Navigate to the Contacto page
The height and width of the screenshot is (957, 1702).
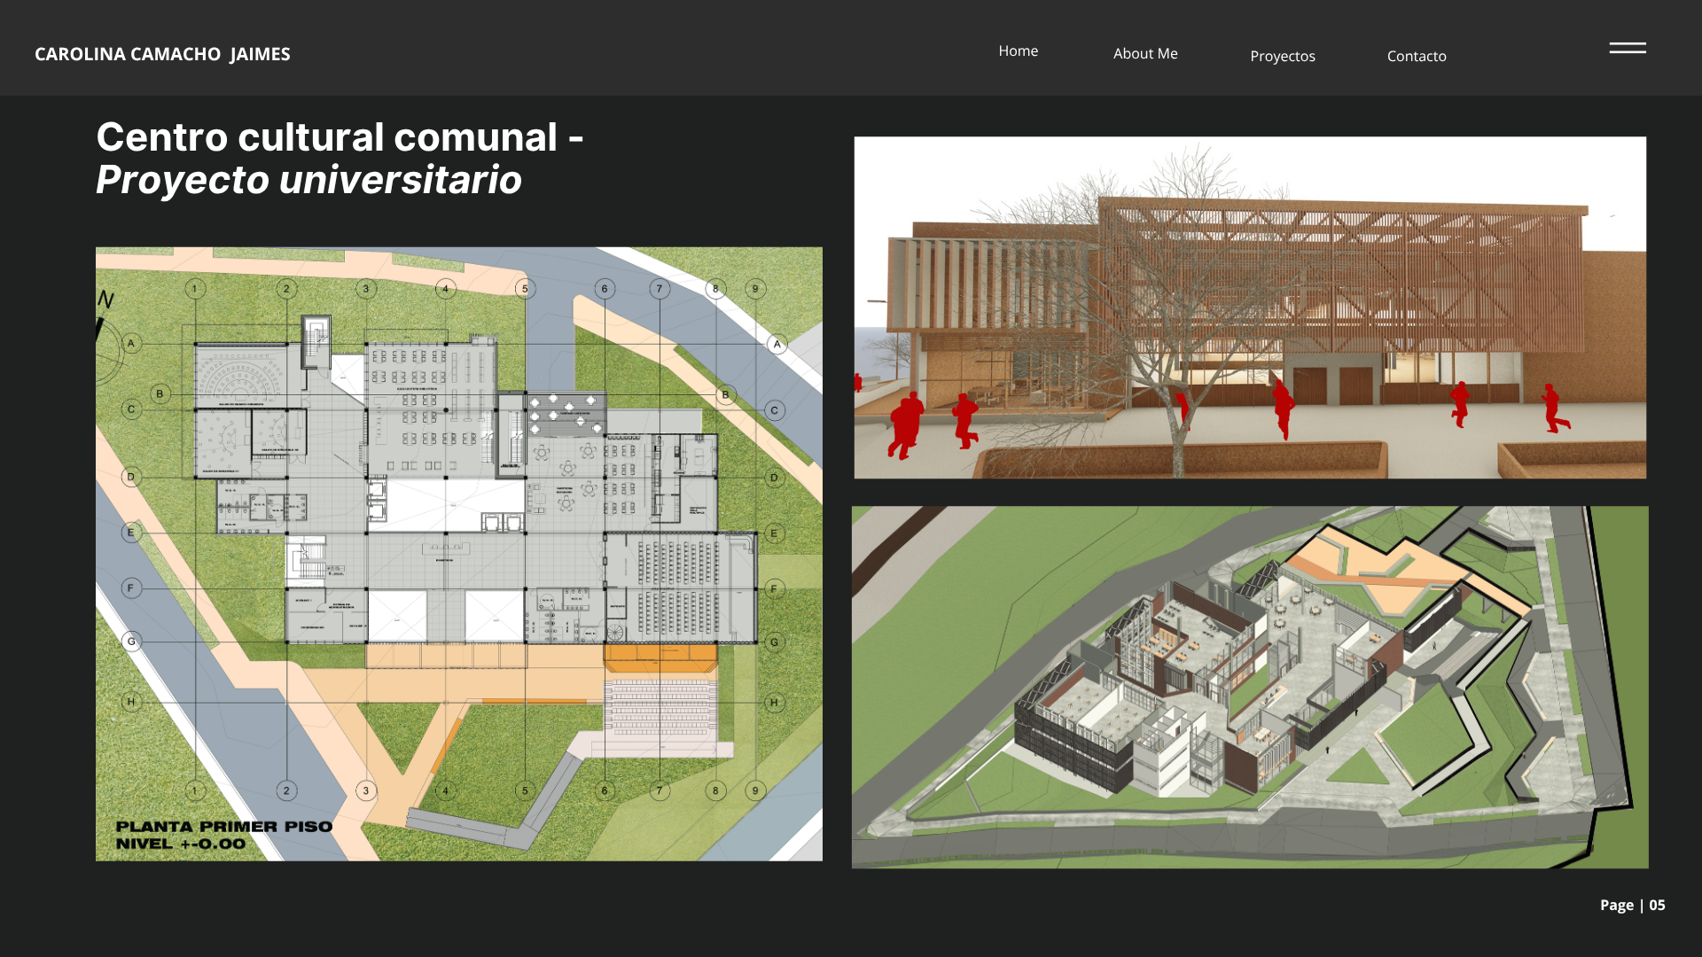(1416, 56)
